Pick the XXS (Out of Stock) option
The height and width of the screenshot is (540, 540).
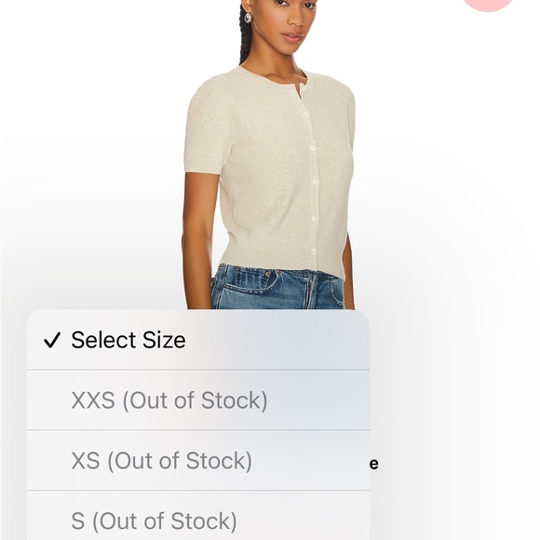coord(198,399)
